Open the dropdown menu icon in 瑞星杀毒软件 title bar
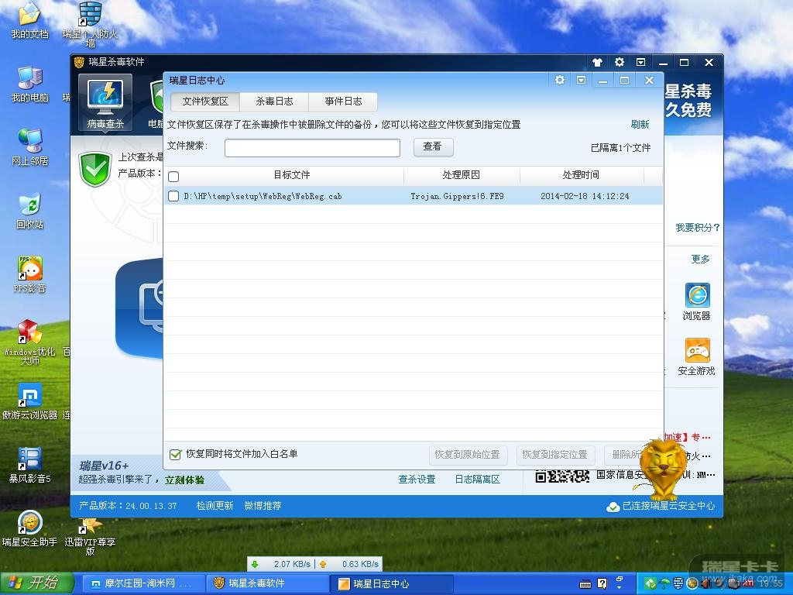The image size is (793, 595). click(x=640, y=62)
